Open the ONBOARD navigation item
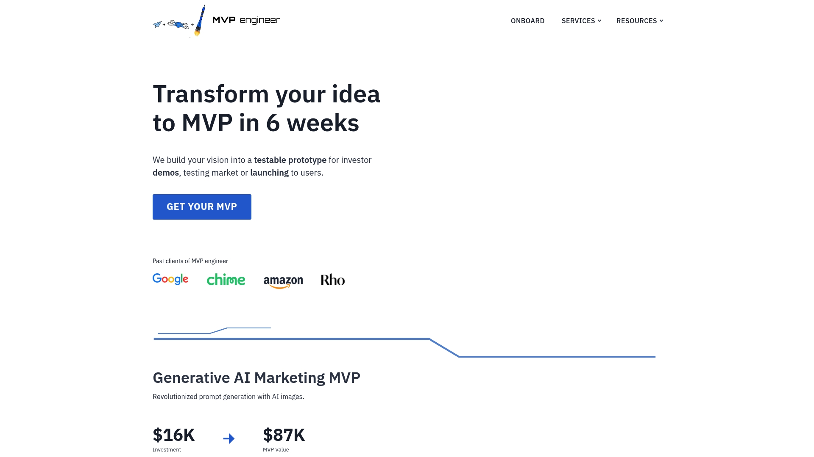The height and width of the screenshot is (457, 814). [x=527, y=21]
